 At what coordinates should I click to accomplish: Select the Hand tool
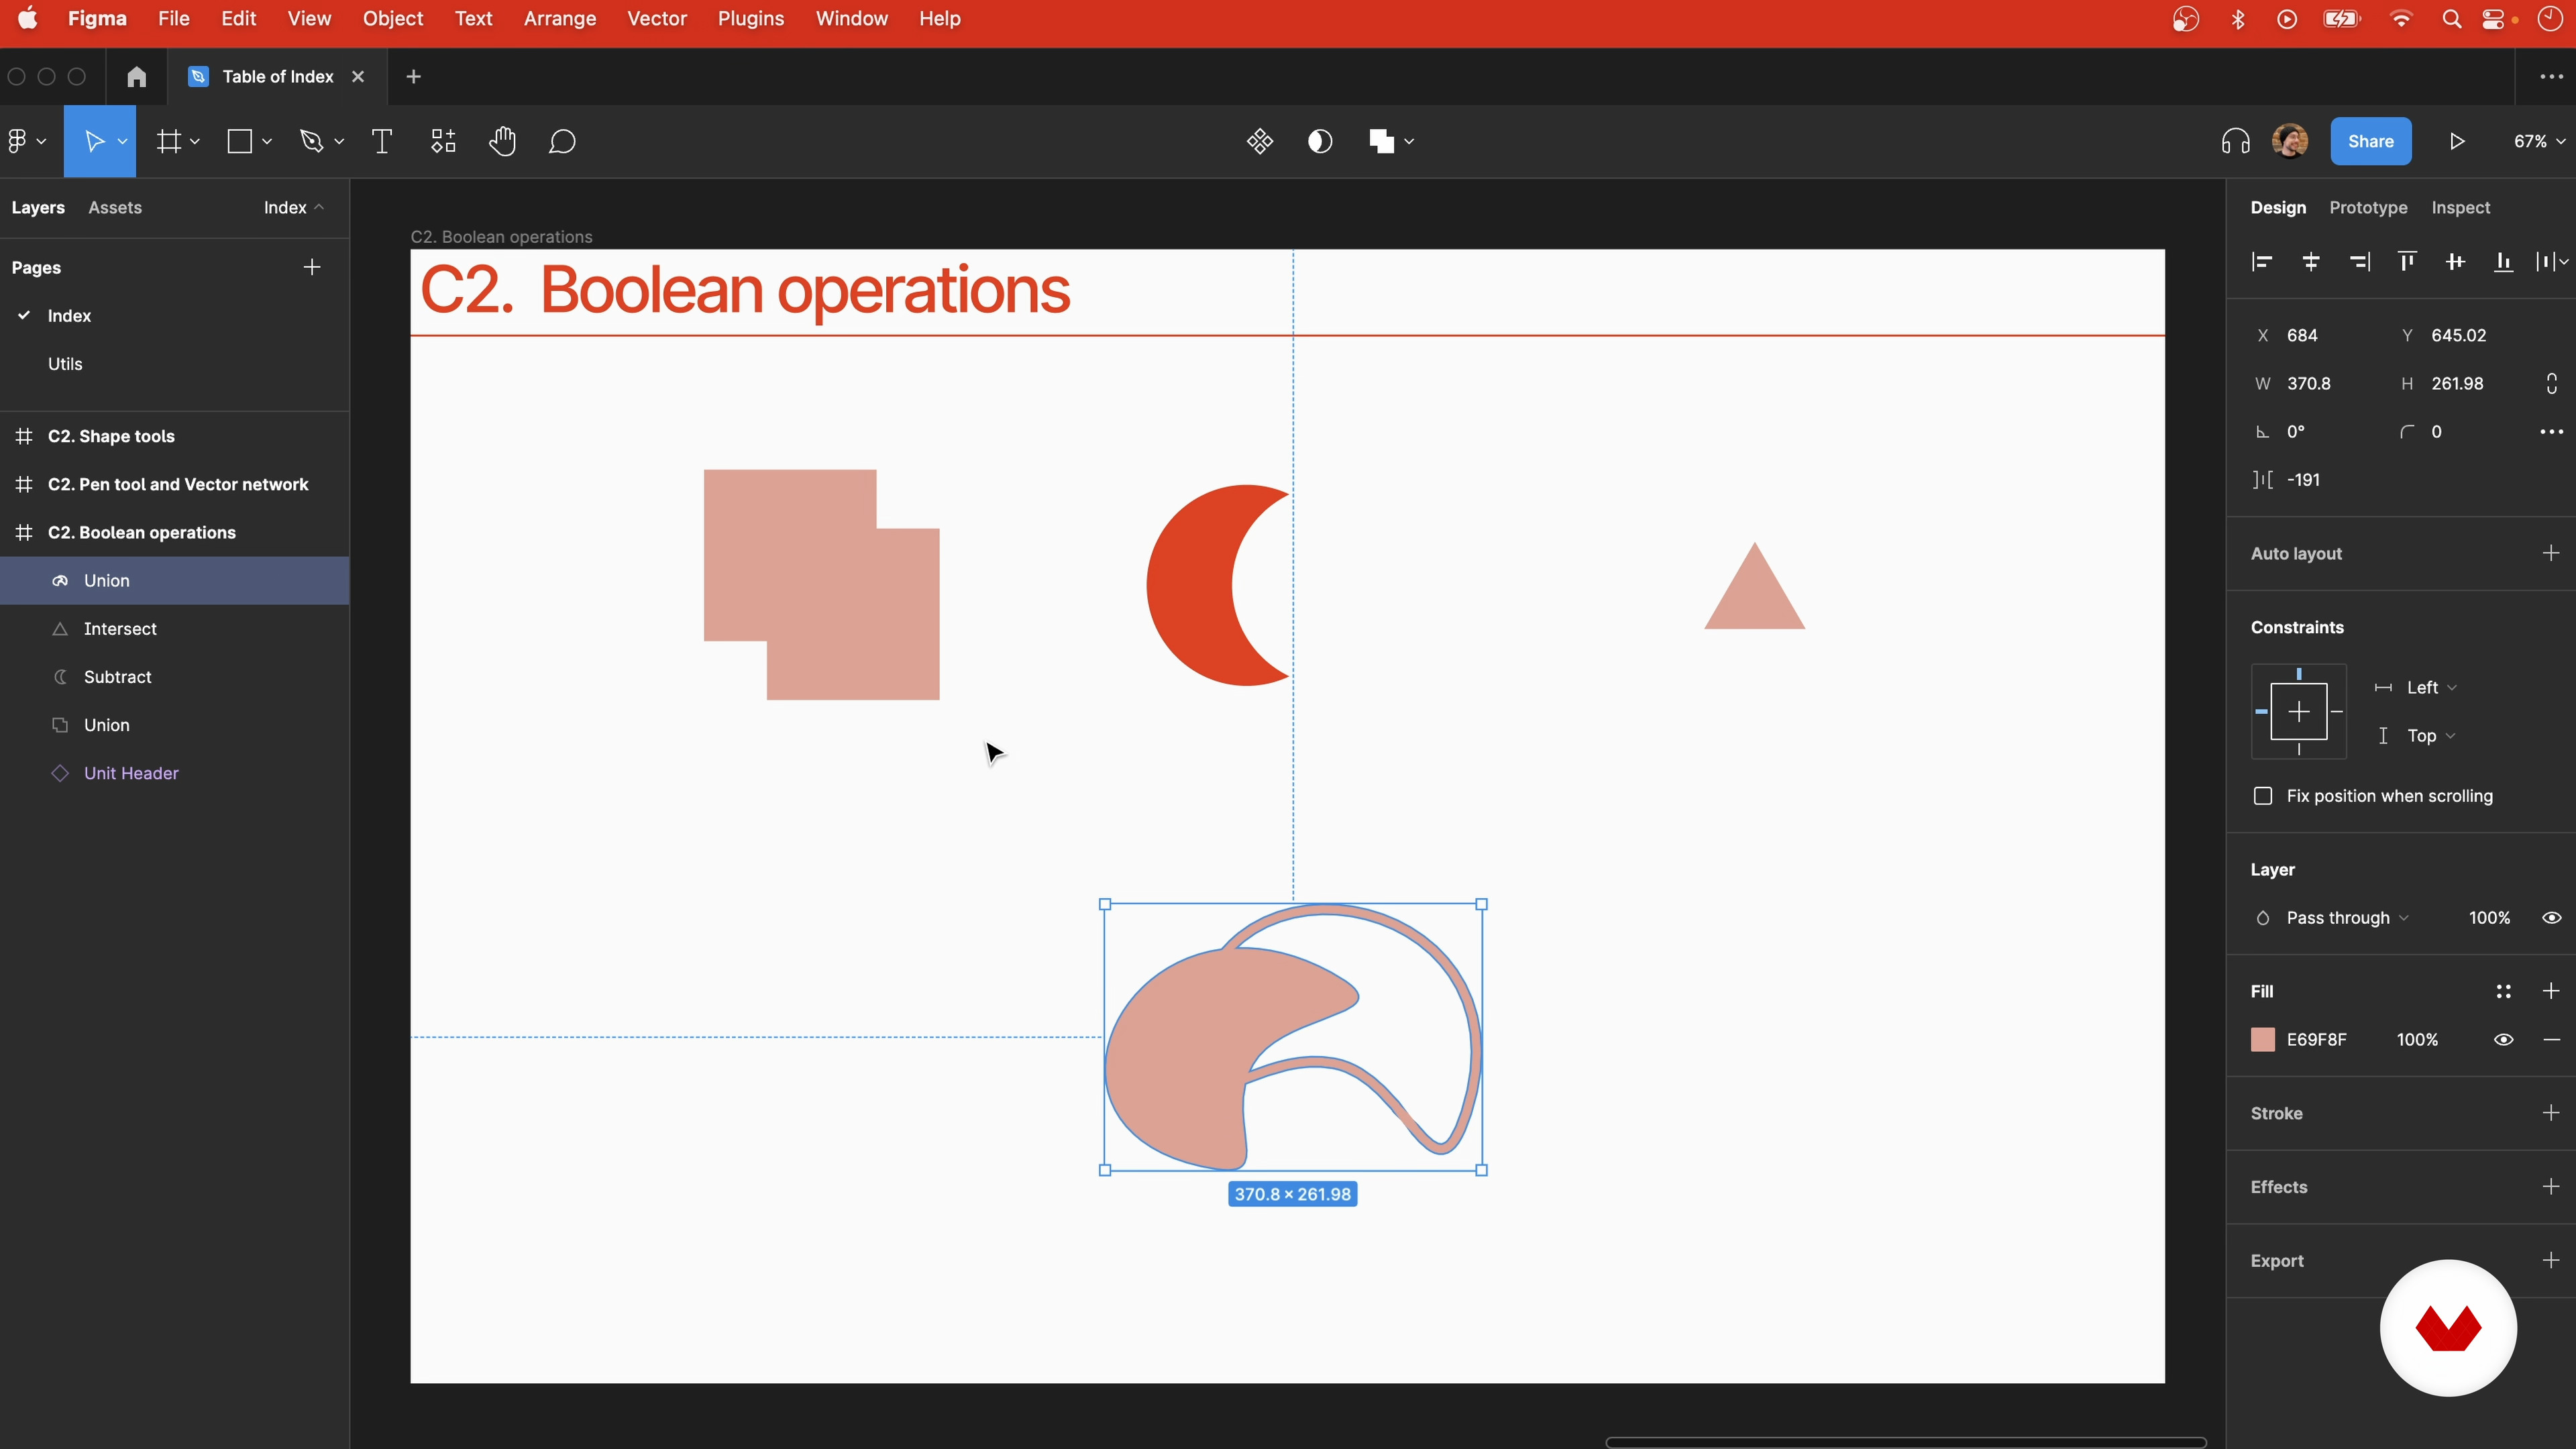(x=502, y=141)
